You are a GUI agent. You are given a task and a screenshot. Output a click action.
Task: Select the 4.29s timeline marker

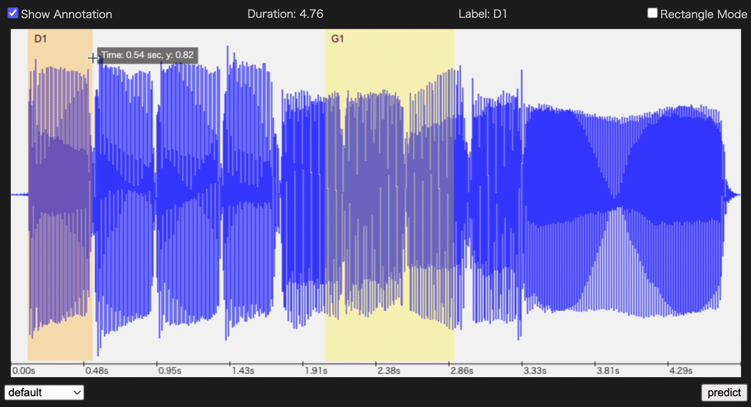pos(680,371)
